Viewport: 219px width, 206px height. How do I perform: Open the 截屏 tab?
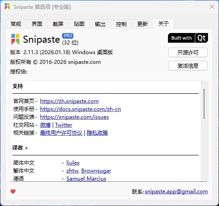click(x=58, y=24)
